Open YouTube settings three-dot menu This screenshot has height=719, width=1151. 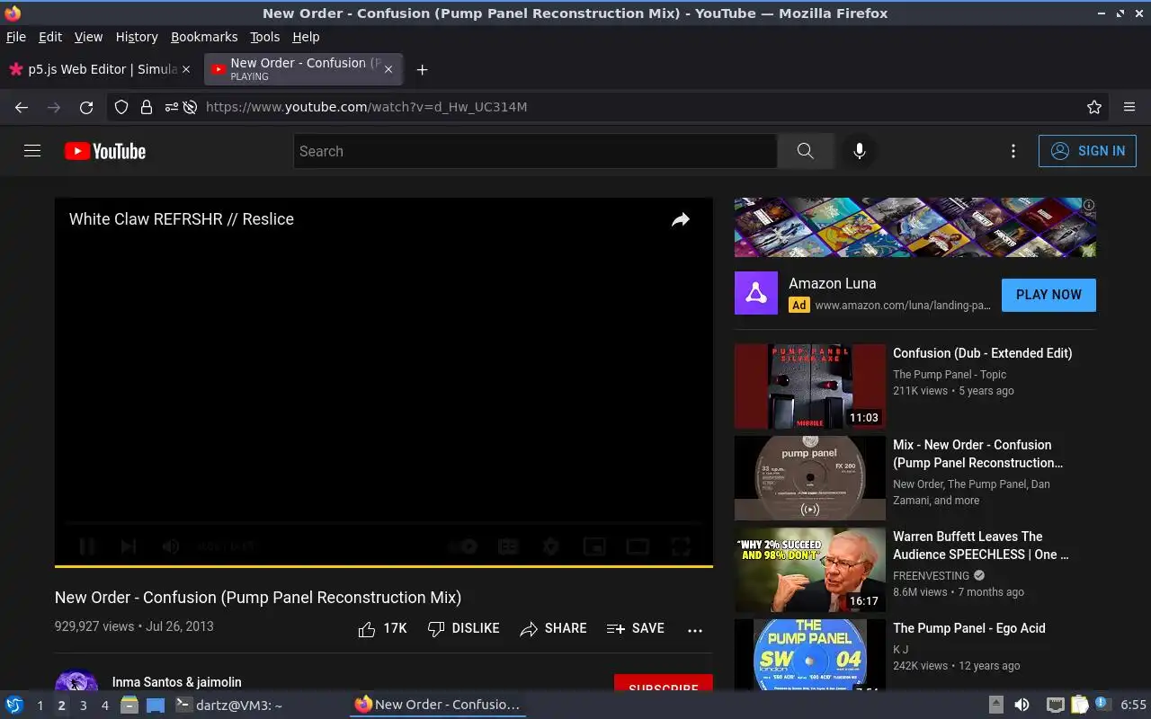[x=1013, y=151]
